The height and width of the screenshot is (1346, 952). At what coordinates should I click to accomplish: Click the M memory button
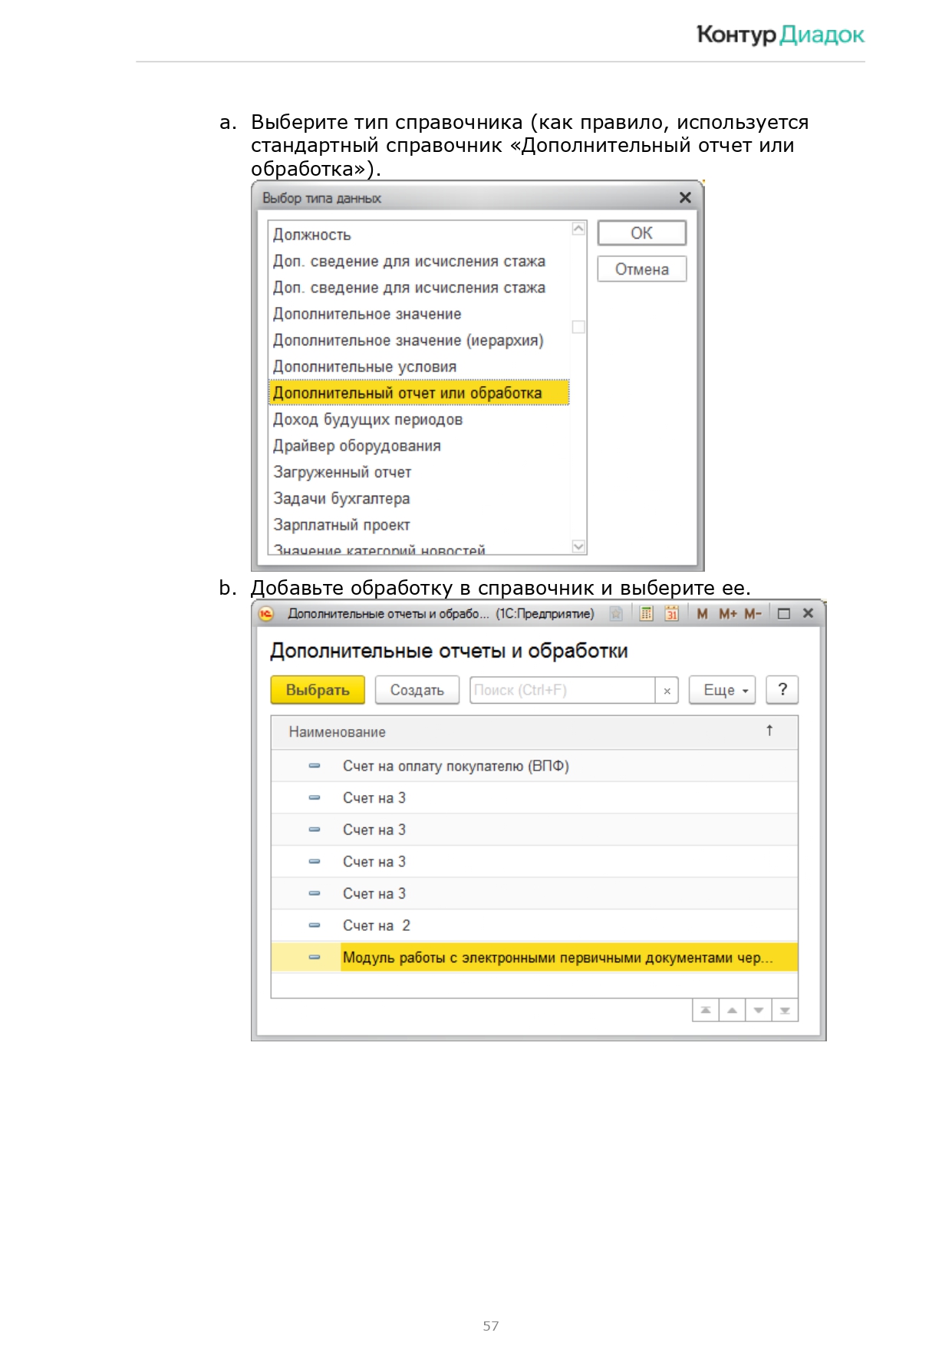(x=702, y=614)
